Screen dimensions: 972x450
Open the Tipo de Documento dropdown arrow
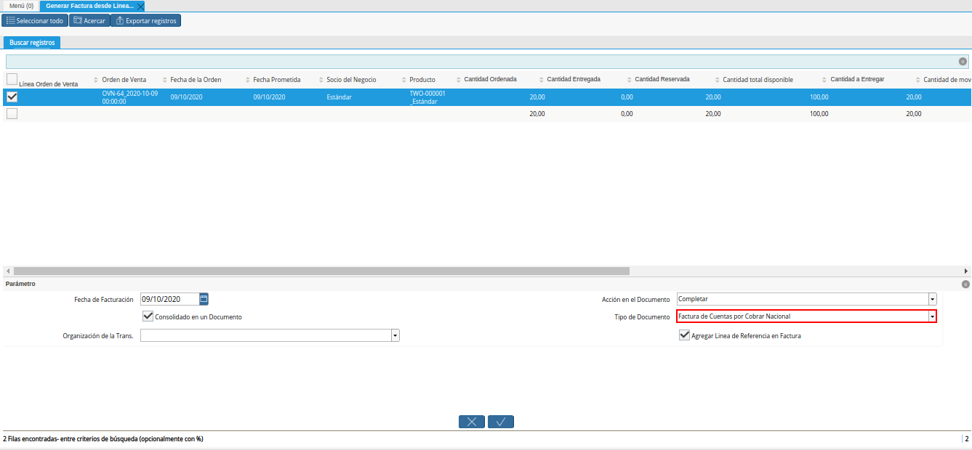[x=932, y=316]
